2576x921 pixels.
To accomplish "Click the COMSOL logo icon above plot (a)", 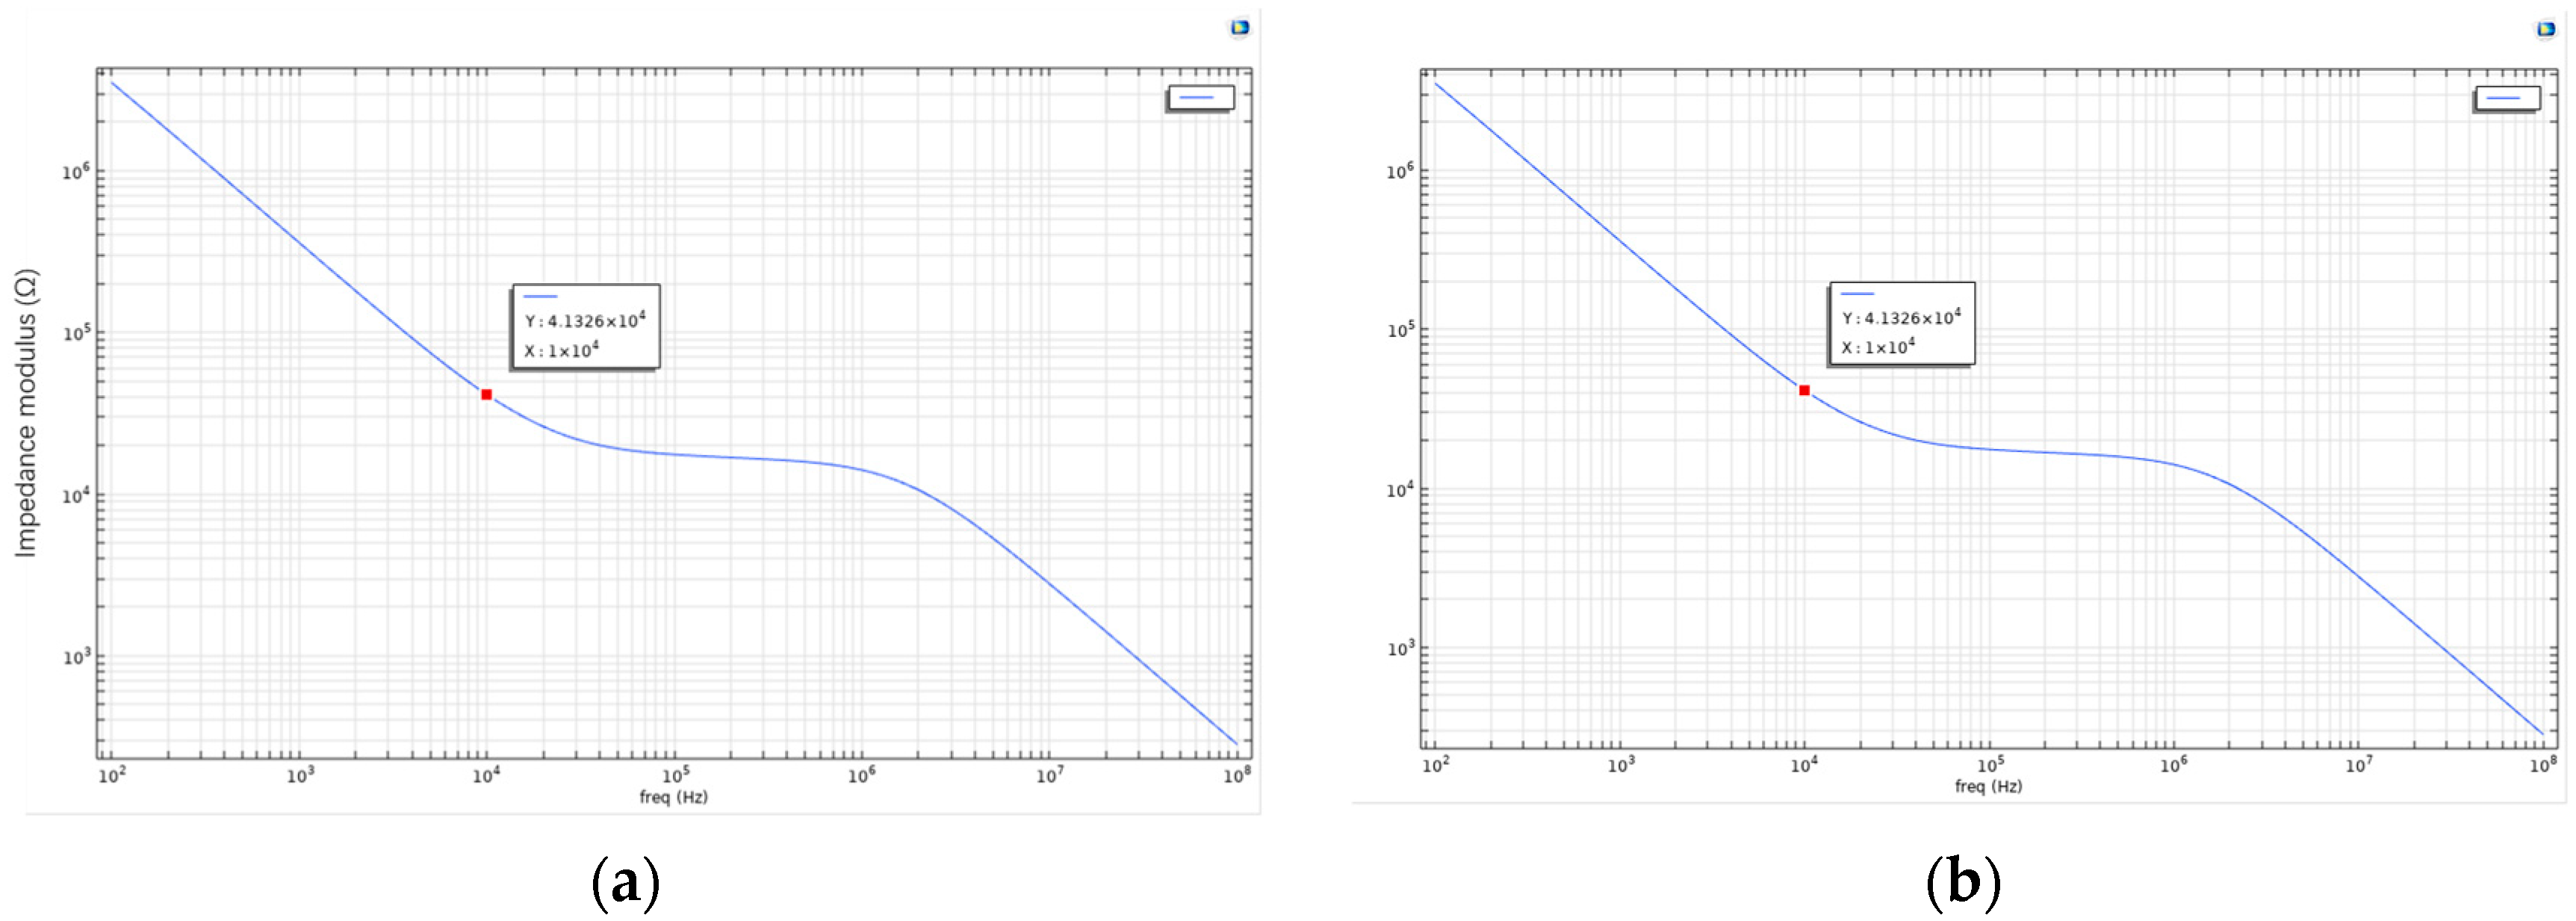I will click(1239, 28).
